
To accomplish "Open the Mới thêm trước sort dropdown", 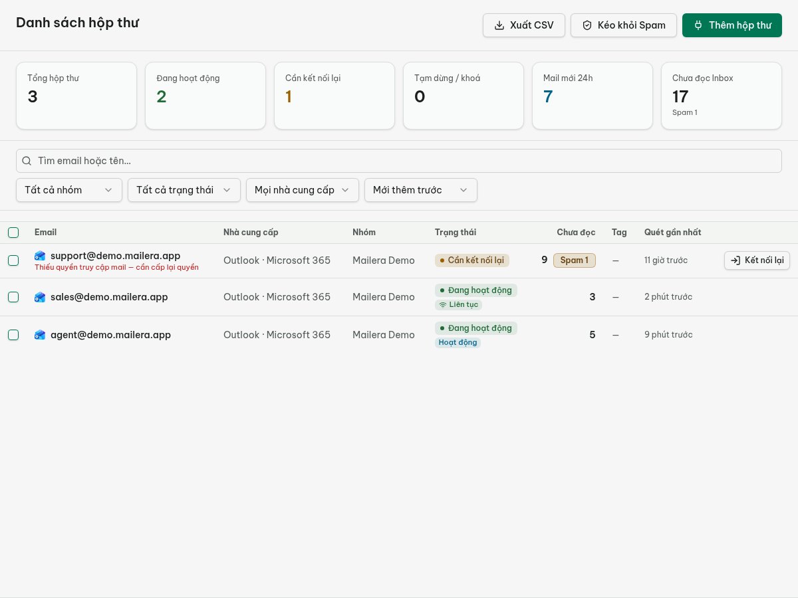I will (421, 190).
